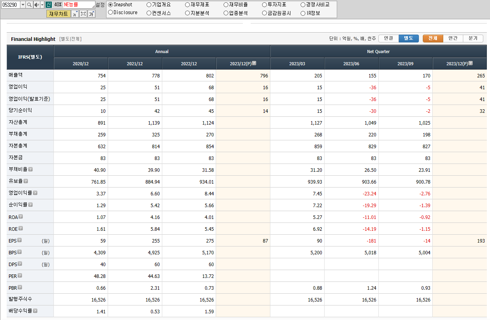Click the 2022/12 매출액 value 802
The image size is (490, 320).
coord(210,75)
